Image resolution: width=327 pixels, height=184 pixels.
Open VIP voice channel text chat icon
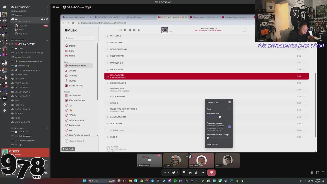[42, 19]
